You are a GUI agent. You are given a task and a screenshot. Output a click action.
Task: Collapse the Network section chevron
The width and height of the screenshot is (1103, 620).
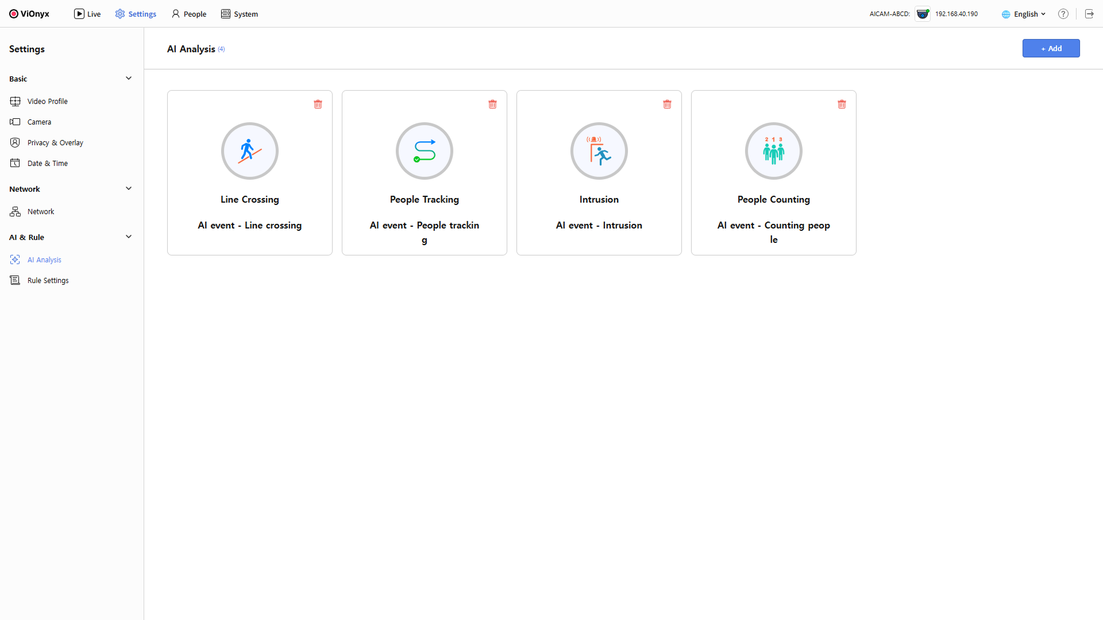(129, 189)
